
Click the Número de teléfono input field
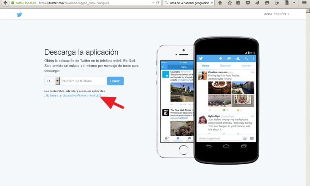click(83, 81)
